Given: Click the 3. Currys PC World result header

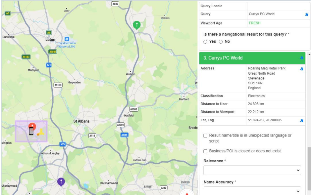Looking at the screenshot, I should [252, 58].
